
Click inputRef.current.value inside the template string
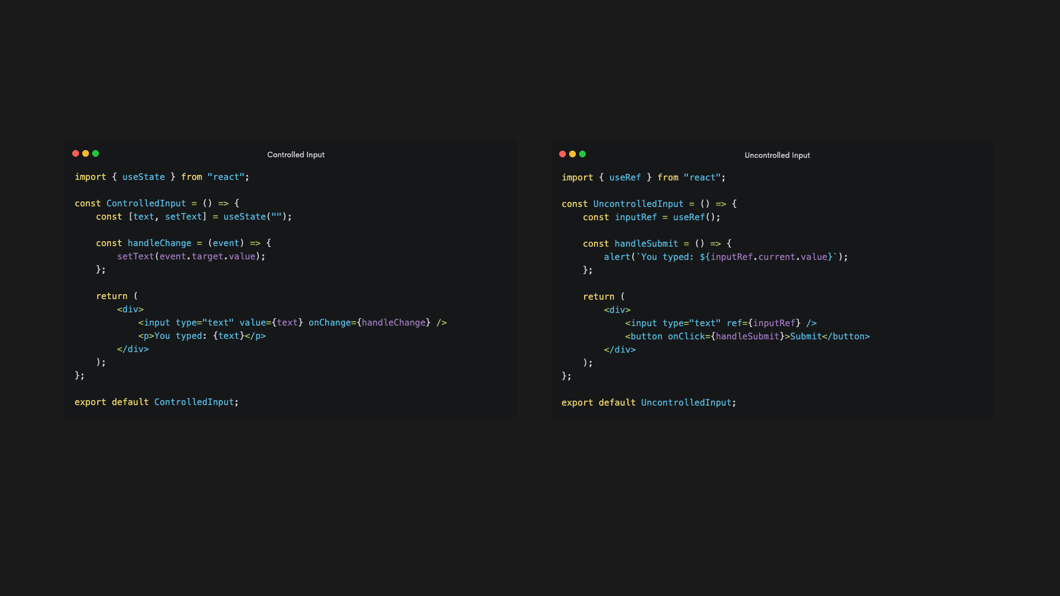[x=769, y=257]
